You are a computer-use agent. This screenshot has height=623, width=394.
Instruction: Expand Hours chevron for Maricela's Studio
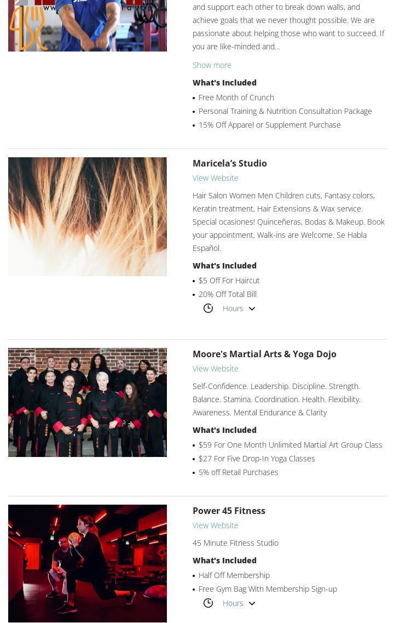click(x=252, y=308)
